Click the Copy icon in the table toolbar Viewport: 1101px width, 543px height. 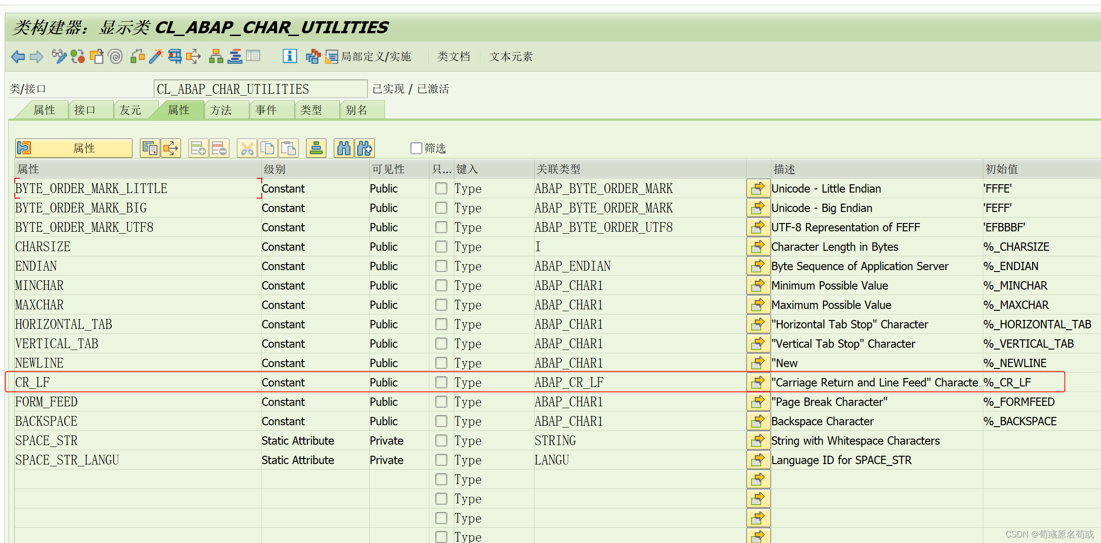click(267, 148)
